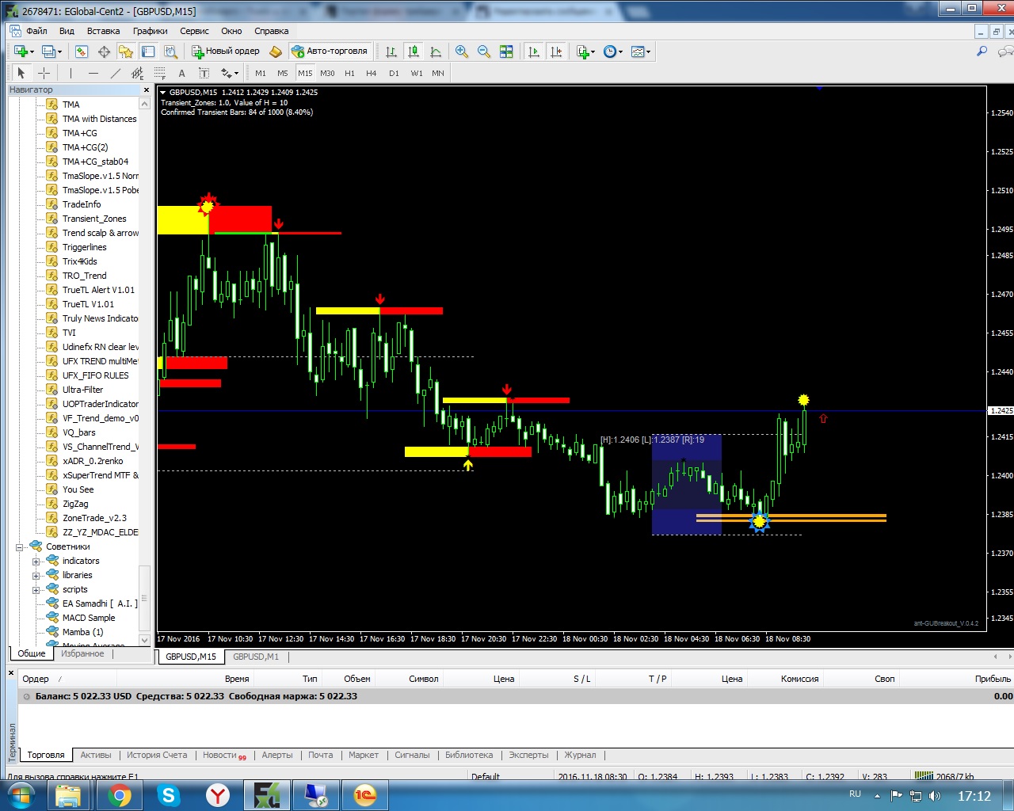This screenshot has height=811, width=1014.
Task: Select the horizontal line tool
Action: pyautogui.click(x=93, y=73)
